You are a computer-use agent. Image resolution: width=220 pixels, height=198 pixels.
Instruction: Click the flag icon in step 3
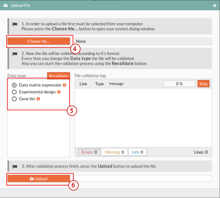[x=15, y=166]
